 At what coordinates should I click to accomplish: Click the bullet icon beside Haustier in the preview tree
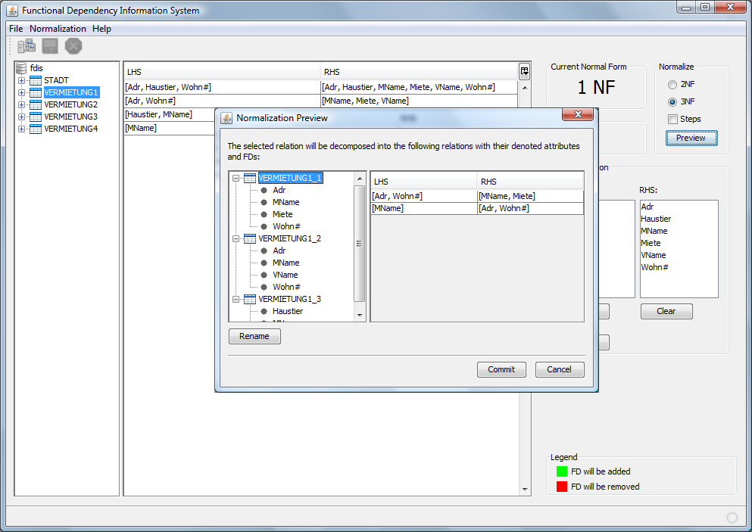[264, 311]
